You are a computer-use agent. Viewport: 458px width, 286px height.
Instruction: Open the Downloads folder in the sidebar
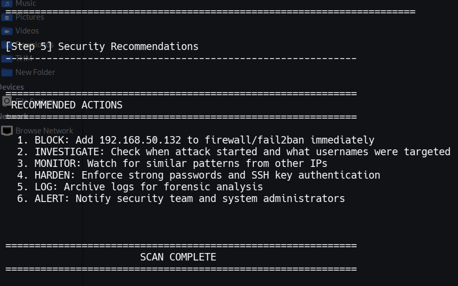(34, 45)
